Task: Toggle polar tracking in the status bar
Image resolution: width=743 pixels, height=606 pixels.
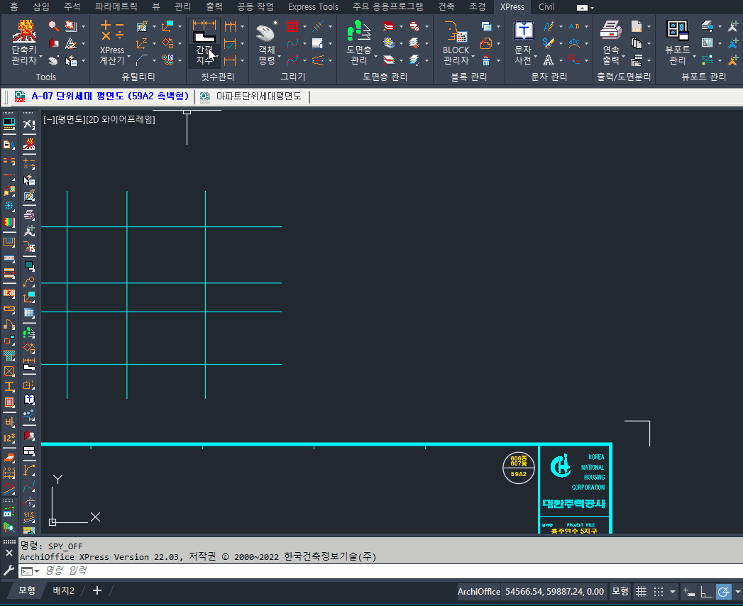Action: [x=723, y=592]
